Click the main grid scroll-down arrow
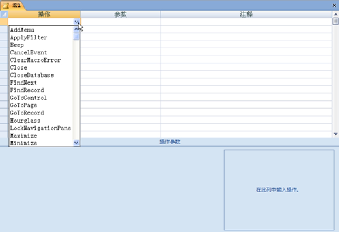 (x=335, y=134)
